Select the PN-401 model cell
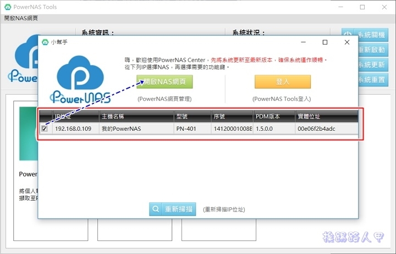396x254 pixels. 192,129
